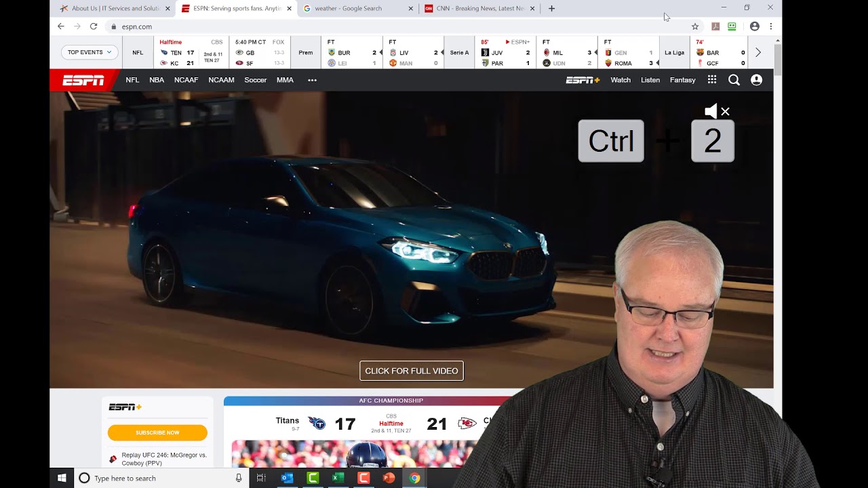Click the CLICK FOR FULL VIDEO button

coord(412,371)
